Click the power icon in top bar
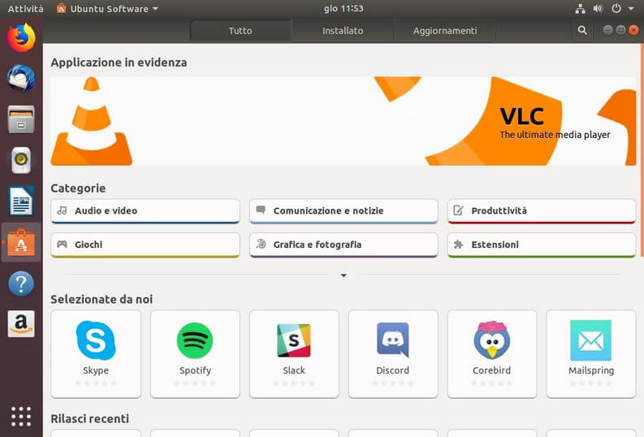 click(x=616, y=8)
